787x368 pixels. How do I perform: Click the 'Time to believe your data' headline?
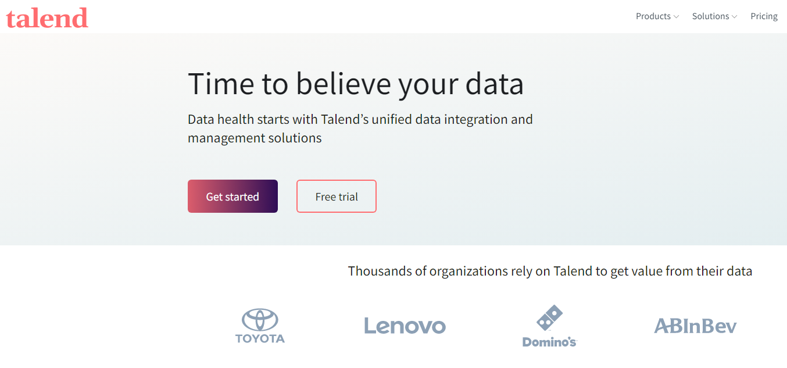click(356, 83)
